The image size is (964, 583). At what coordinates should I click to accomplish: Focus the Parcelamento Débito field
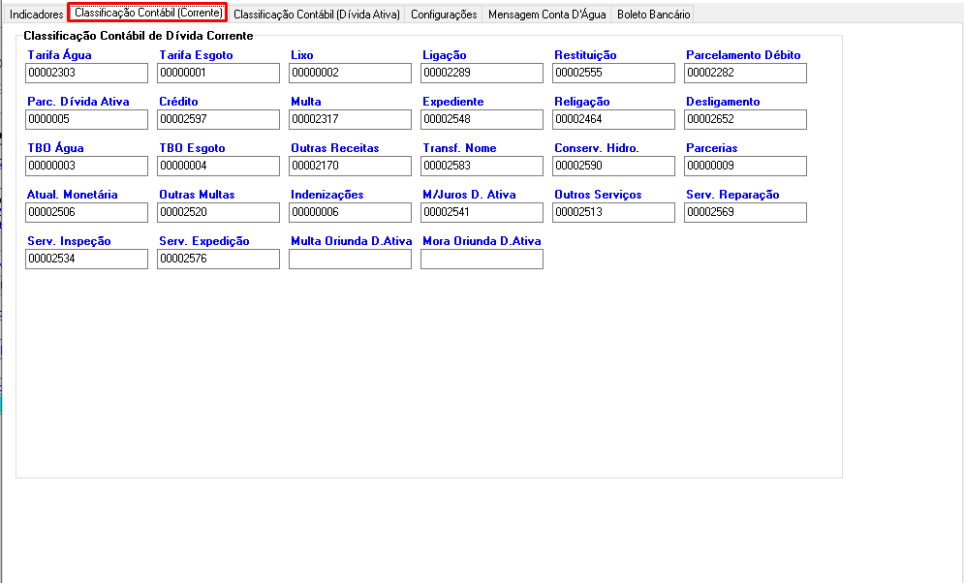pyautogui.click(x=745, y=74)
